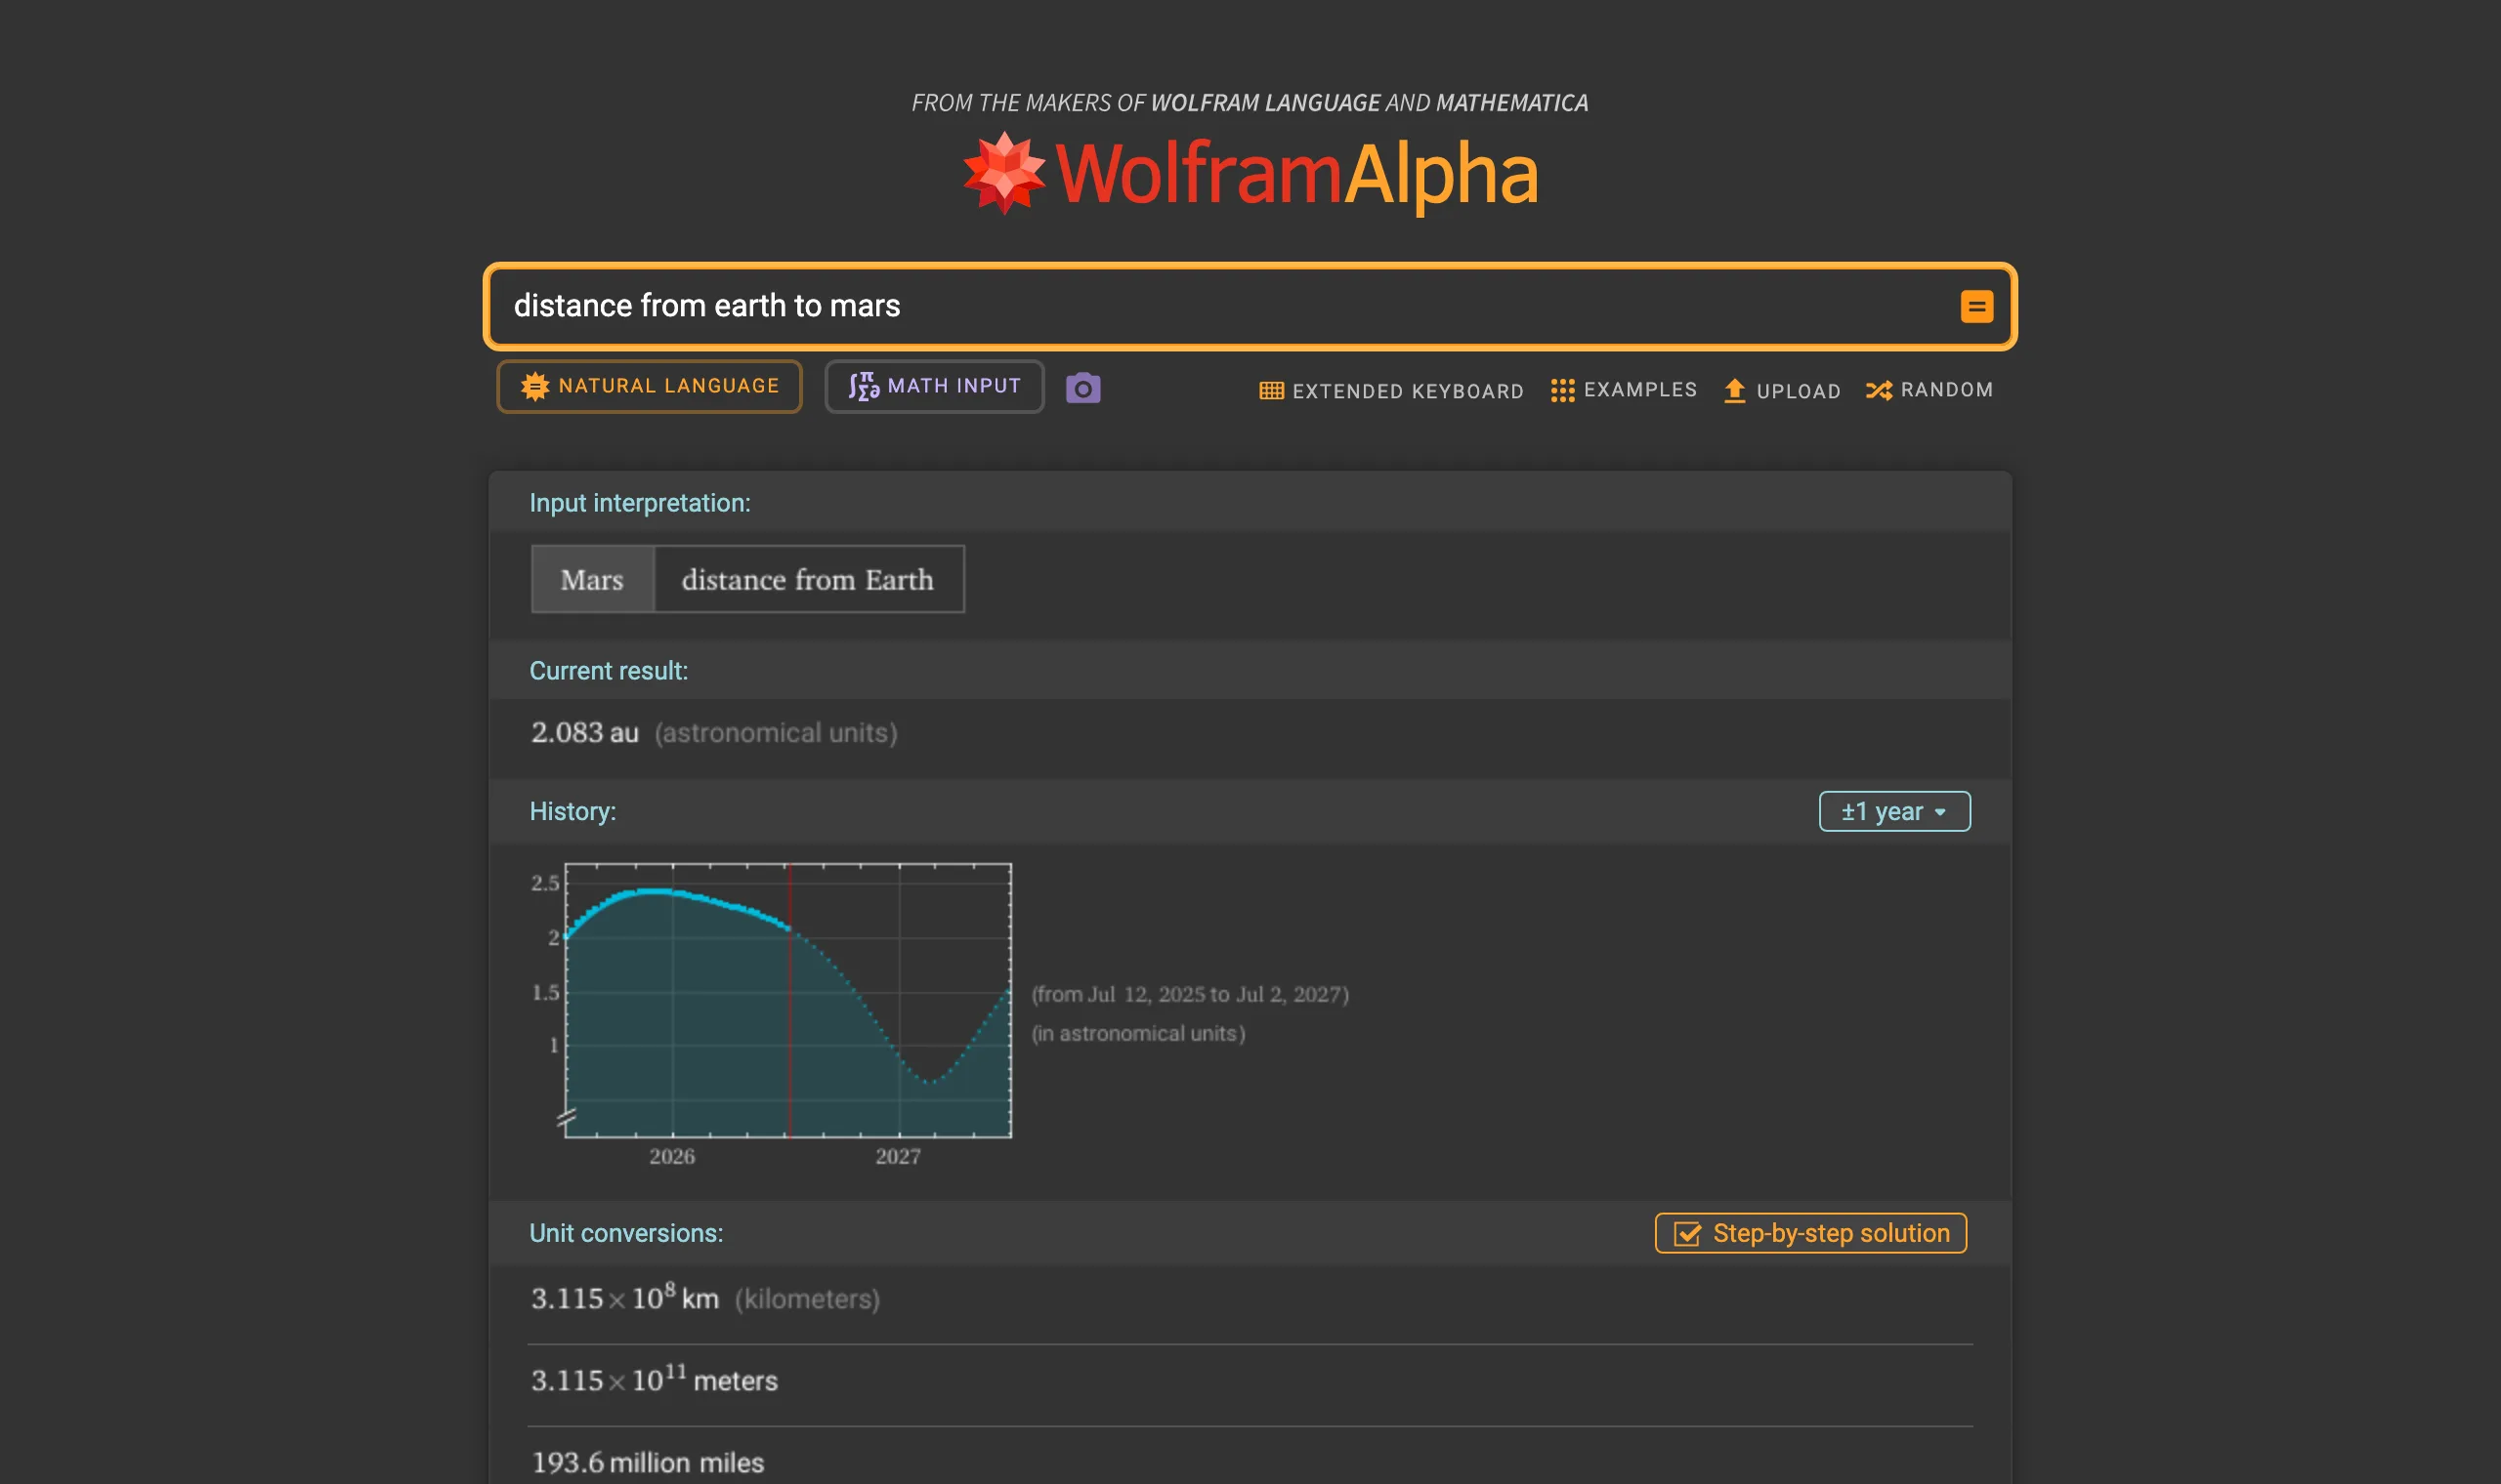
Task: Click Random to get a random query
Action: [1929, 390]
